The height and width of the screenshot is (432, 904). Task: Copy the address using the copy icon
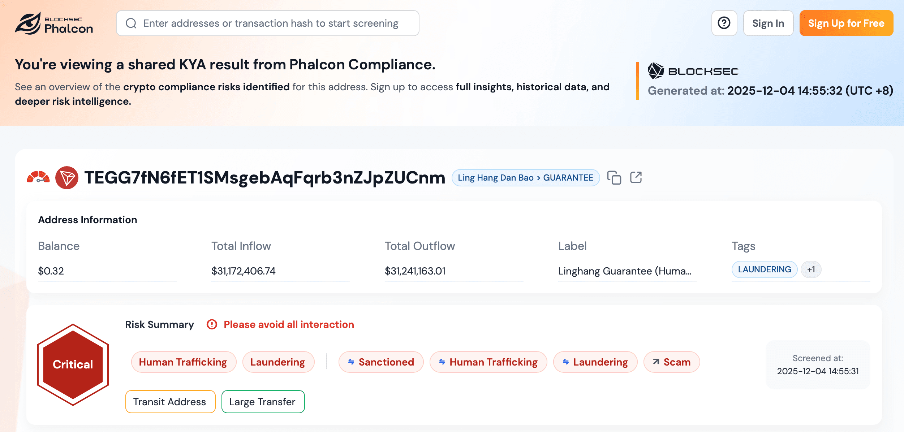[x=615, y=178]
